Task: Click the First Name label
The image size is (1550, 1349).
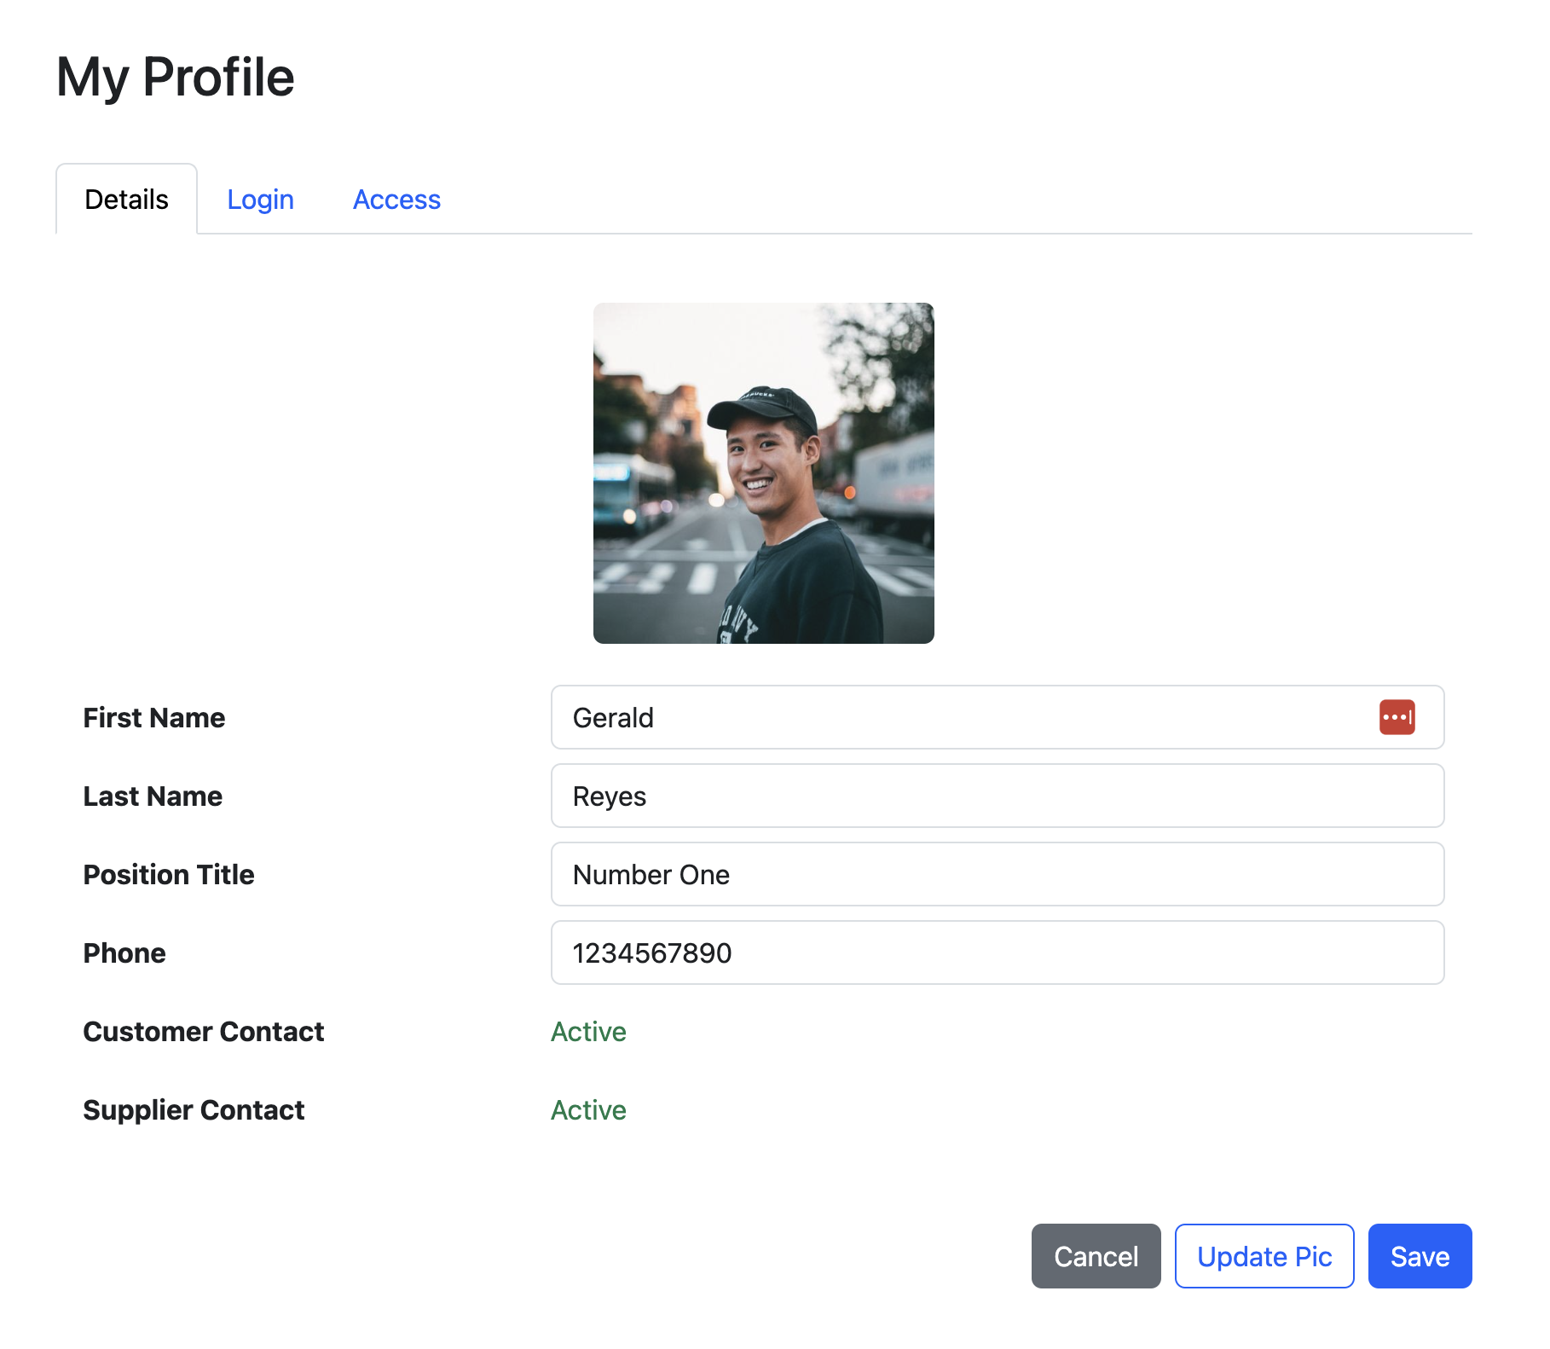Action: click(x=154, y=718)
